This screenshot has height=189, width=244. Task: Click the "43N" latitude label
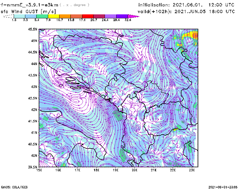coord(34,87)
